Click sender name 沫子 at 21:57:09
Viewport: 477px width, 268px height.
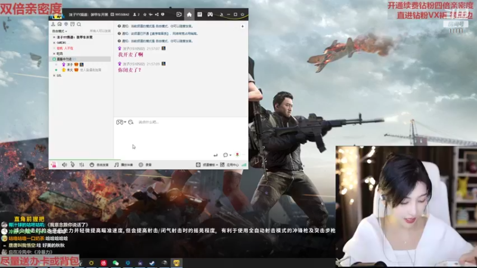tap(134, 64)
